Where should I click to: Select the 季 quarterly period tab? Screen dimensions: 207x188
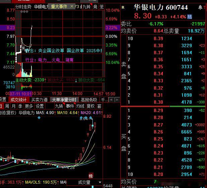(x=20, y=106)
